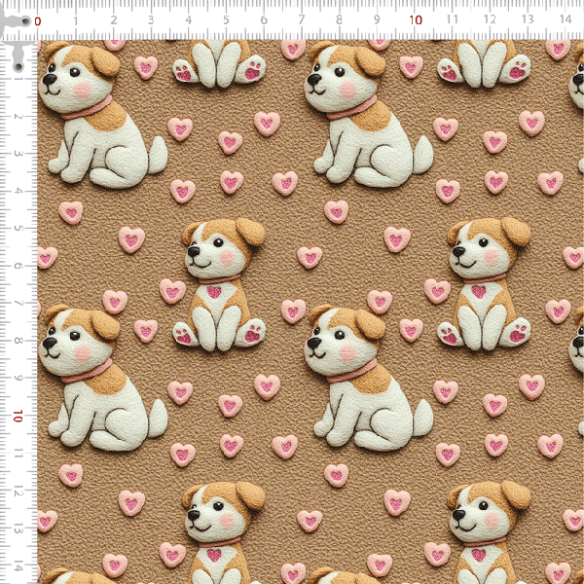584x584 pixels.
Task: Click number 3 on the vertical ruler
Action: (x=18, y=154)
